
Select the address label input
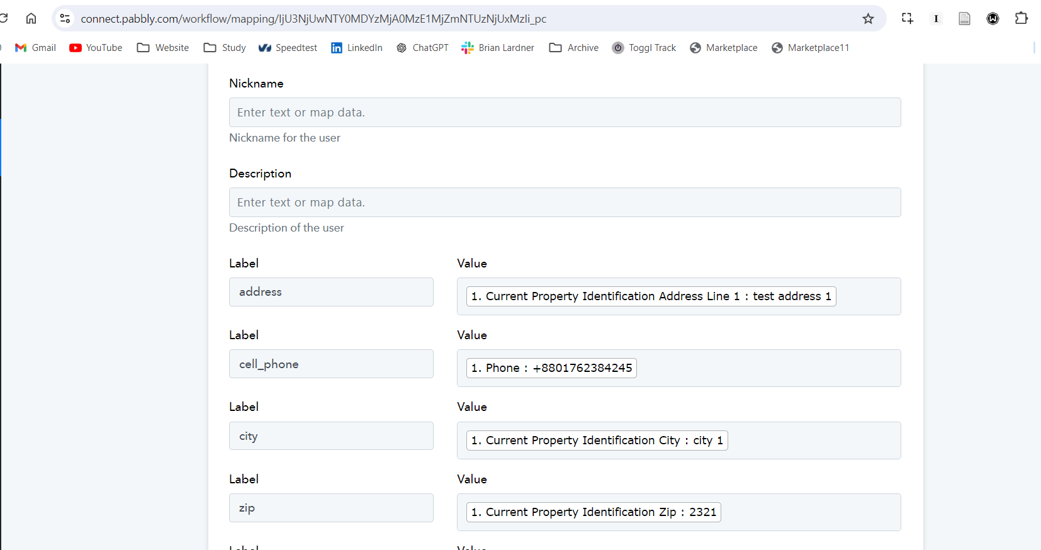(x=331, y=292)
